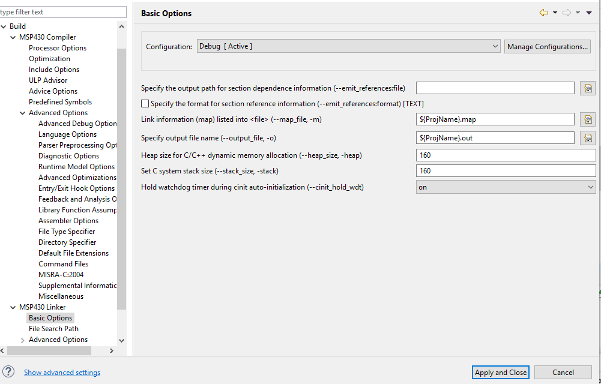Select File Search Path tree item
The width and height of the screenshot is (601, 384).
[53, 328]
